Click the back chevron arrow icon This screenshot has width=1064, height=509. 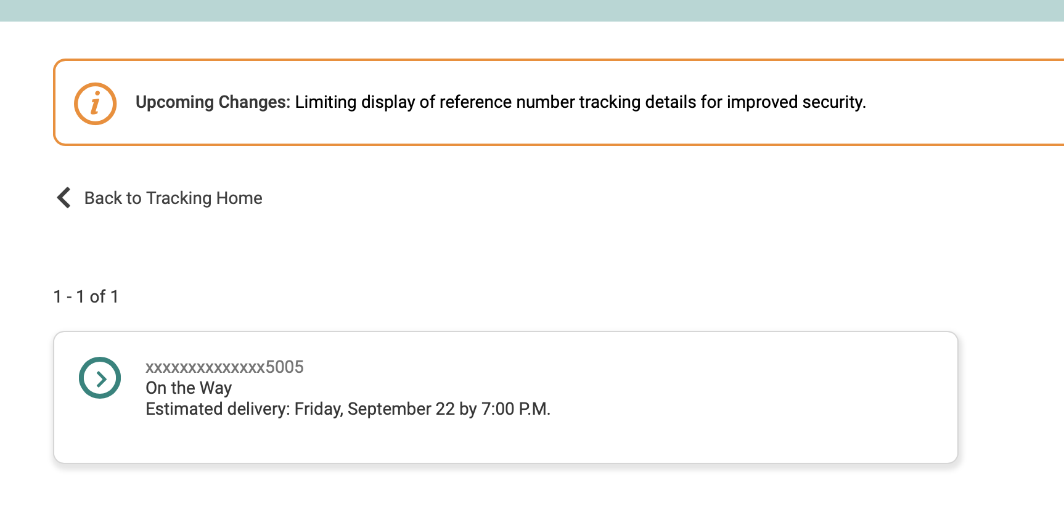point(63,198)
